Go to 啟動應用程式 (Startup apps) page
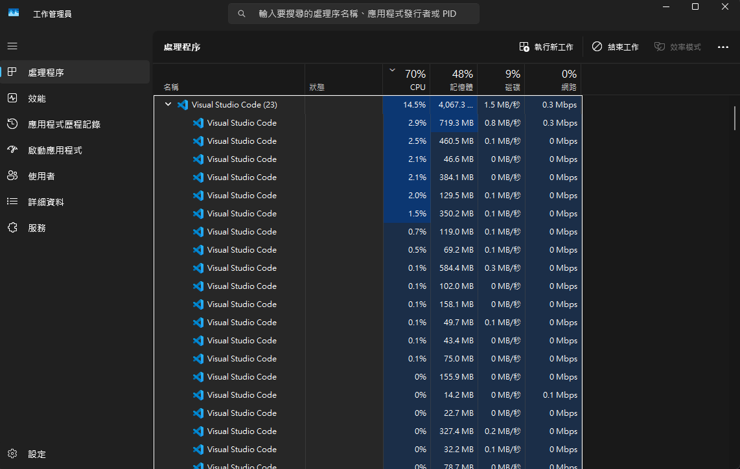 [x=75, y=150]
